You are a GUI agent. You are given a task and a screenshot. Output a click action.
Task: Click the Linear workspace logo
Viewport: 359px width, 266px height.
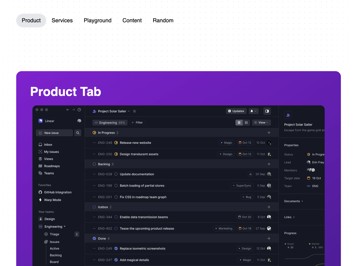pos(41,121)
